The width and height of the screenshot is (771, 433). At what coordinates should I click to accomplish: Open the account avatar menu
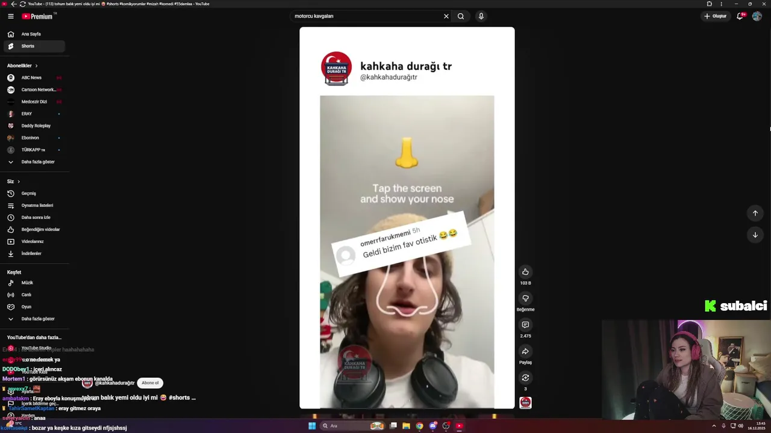coord(757,16)
